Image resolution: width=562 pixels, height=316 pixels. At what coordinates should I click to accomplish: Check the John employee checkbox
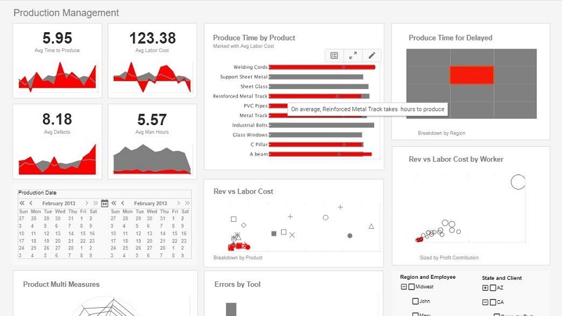tap(415, 301)
